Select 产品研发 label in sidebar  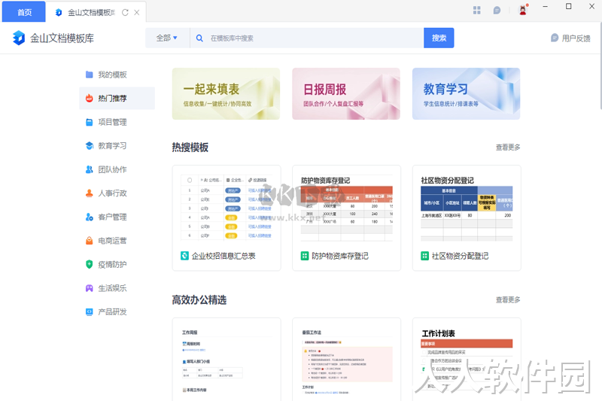112,312
